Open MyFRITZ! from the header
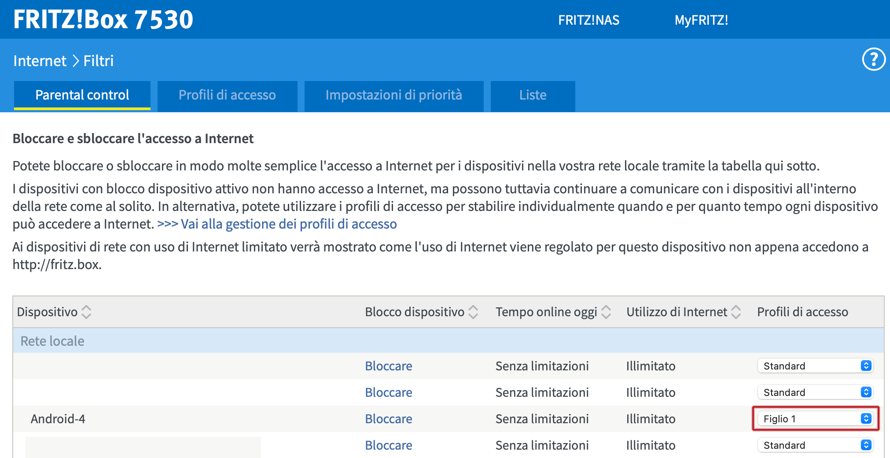890x458 pixels. (701, 20)
